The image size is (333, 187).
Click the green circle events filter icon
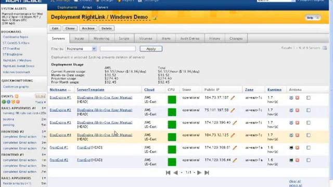point(4,102)
